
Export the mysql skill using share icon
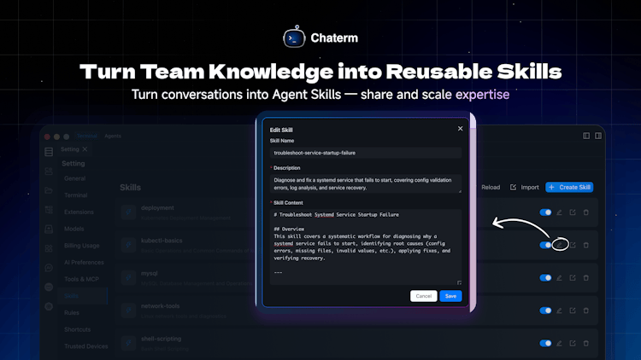click(573, 277)
